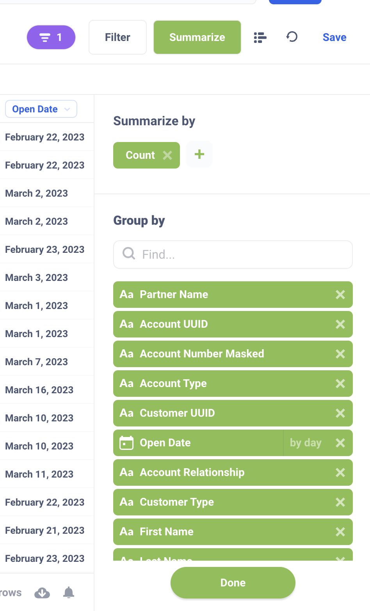Save the question
The image size is (370, 611).
point(334,37)
